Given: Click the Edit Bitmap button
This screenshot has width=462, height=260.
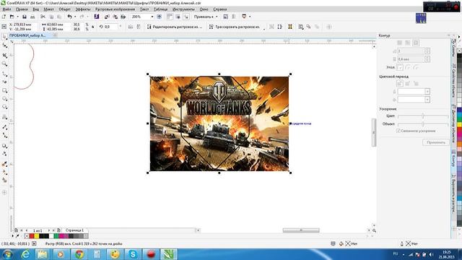Looking at the screenshot, I should [175, 27].
